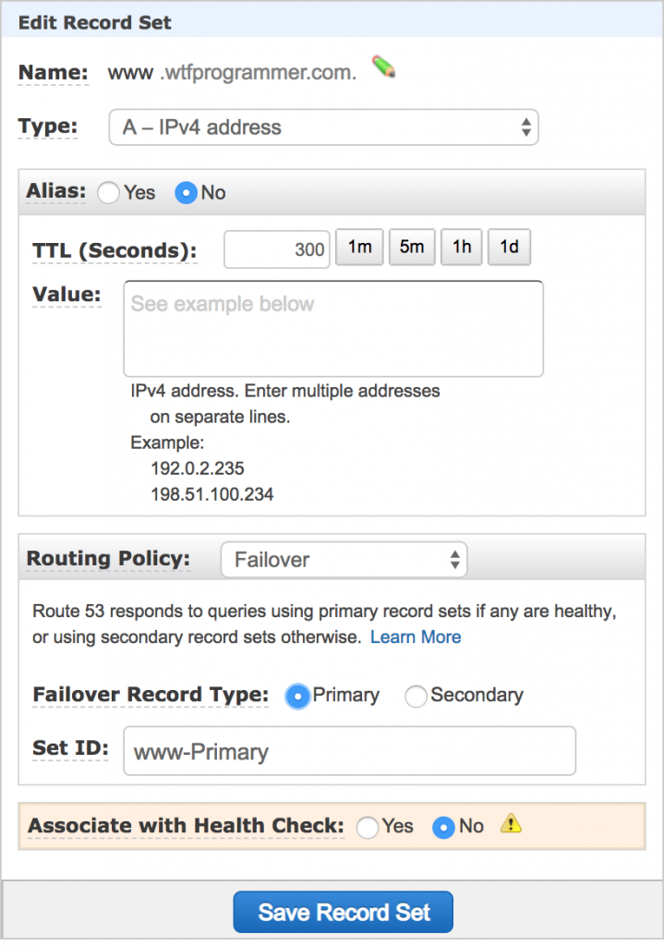Image resolution: width=664 pixels, height=946 pixels.
Task: Open the Learn More link
Action: [x=416, y=637]
